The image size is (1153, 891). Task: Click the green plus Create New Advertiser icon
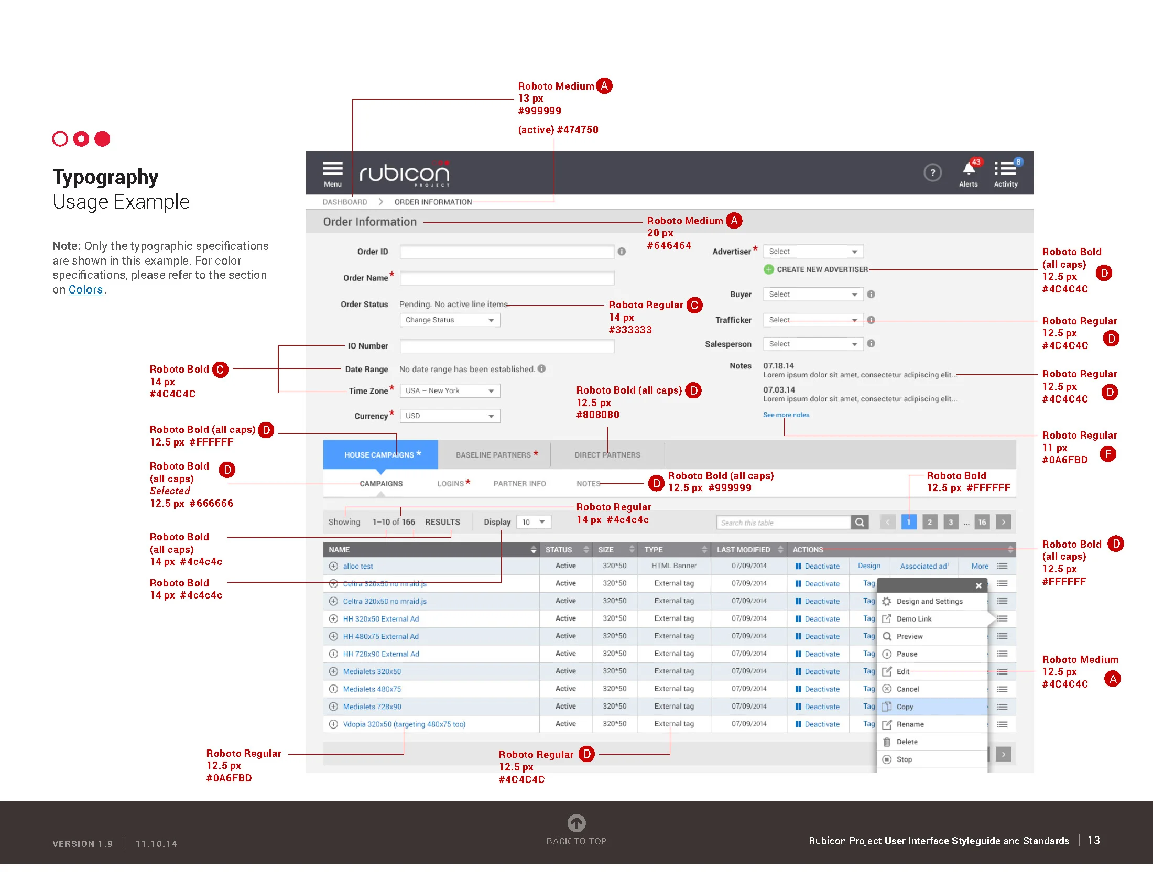click(769, 270)
